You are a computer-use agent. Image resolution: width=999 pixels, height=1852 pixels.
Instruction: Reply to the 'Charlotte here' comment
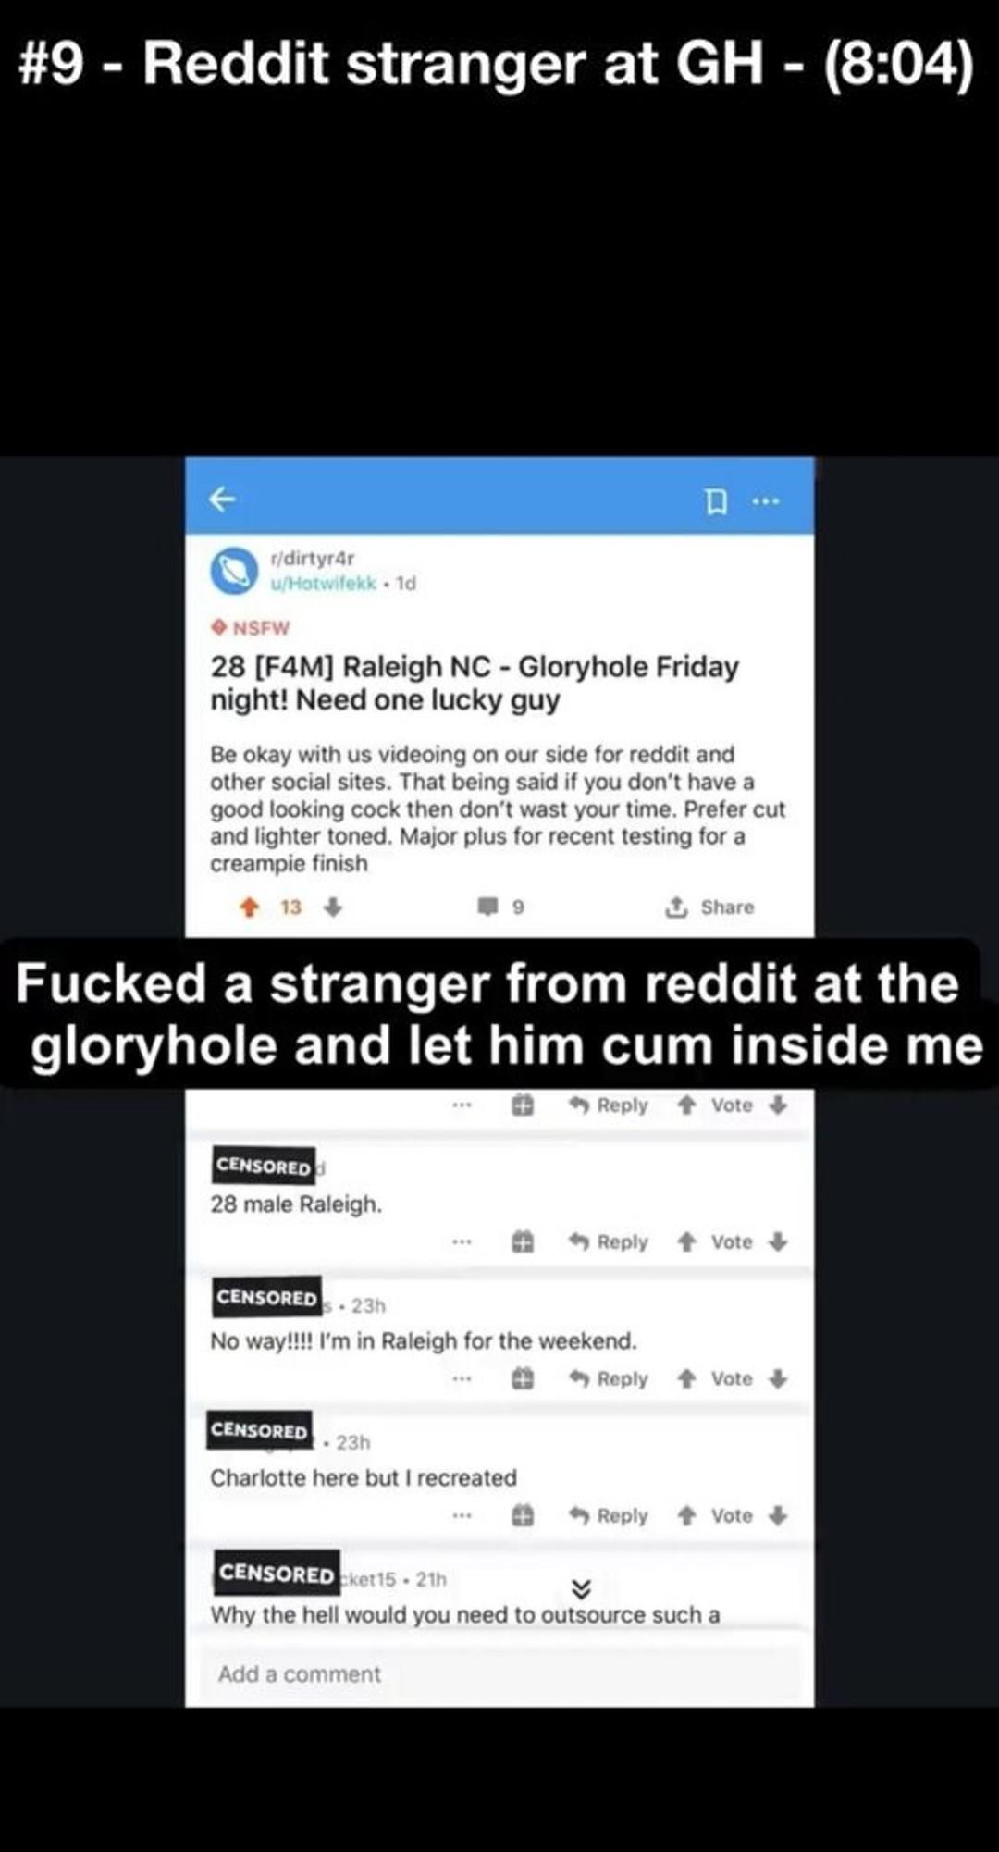(x=609, y=1515)
